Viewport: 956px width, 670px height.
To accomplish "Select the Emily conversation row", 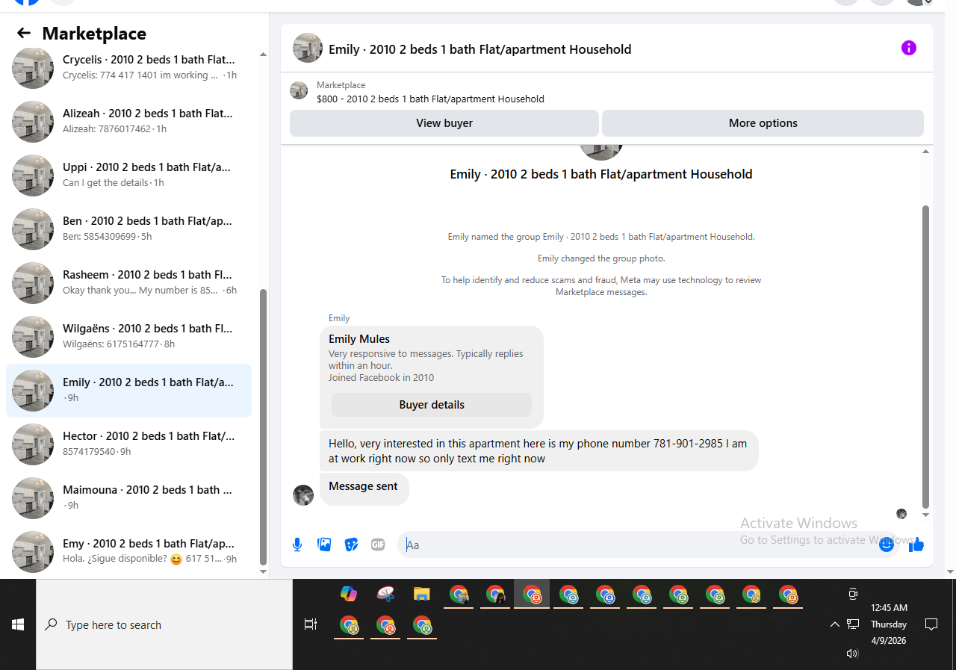I will click(128, 390).
